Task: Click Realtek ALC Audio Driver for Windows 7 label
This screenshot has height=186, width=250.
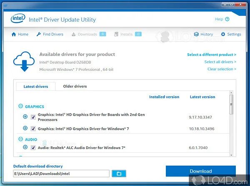Action: coord(82,148)
